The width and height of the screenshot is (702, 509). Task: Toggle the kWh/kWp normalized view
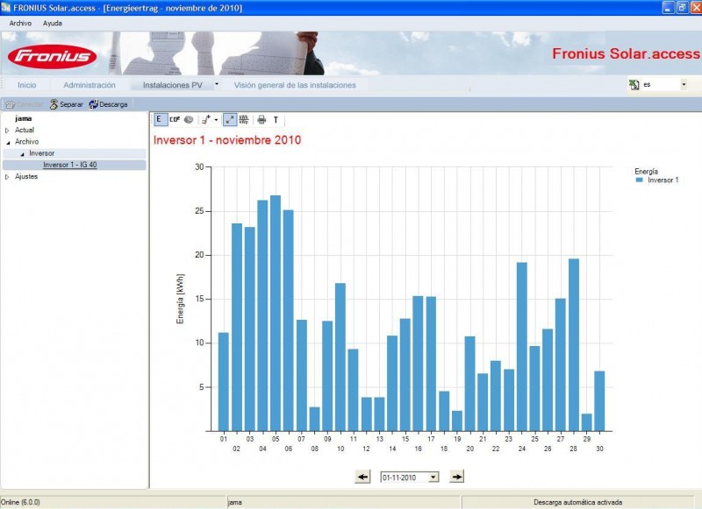(244, 120)
